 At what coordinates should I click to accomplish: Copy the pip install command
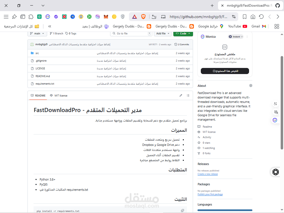point(182,211)
